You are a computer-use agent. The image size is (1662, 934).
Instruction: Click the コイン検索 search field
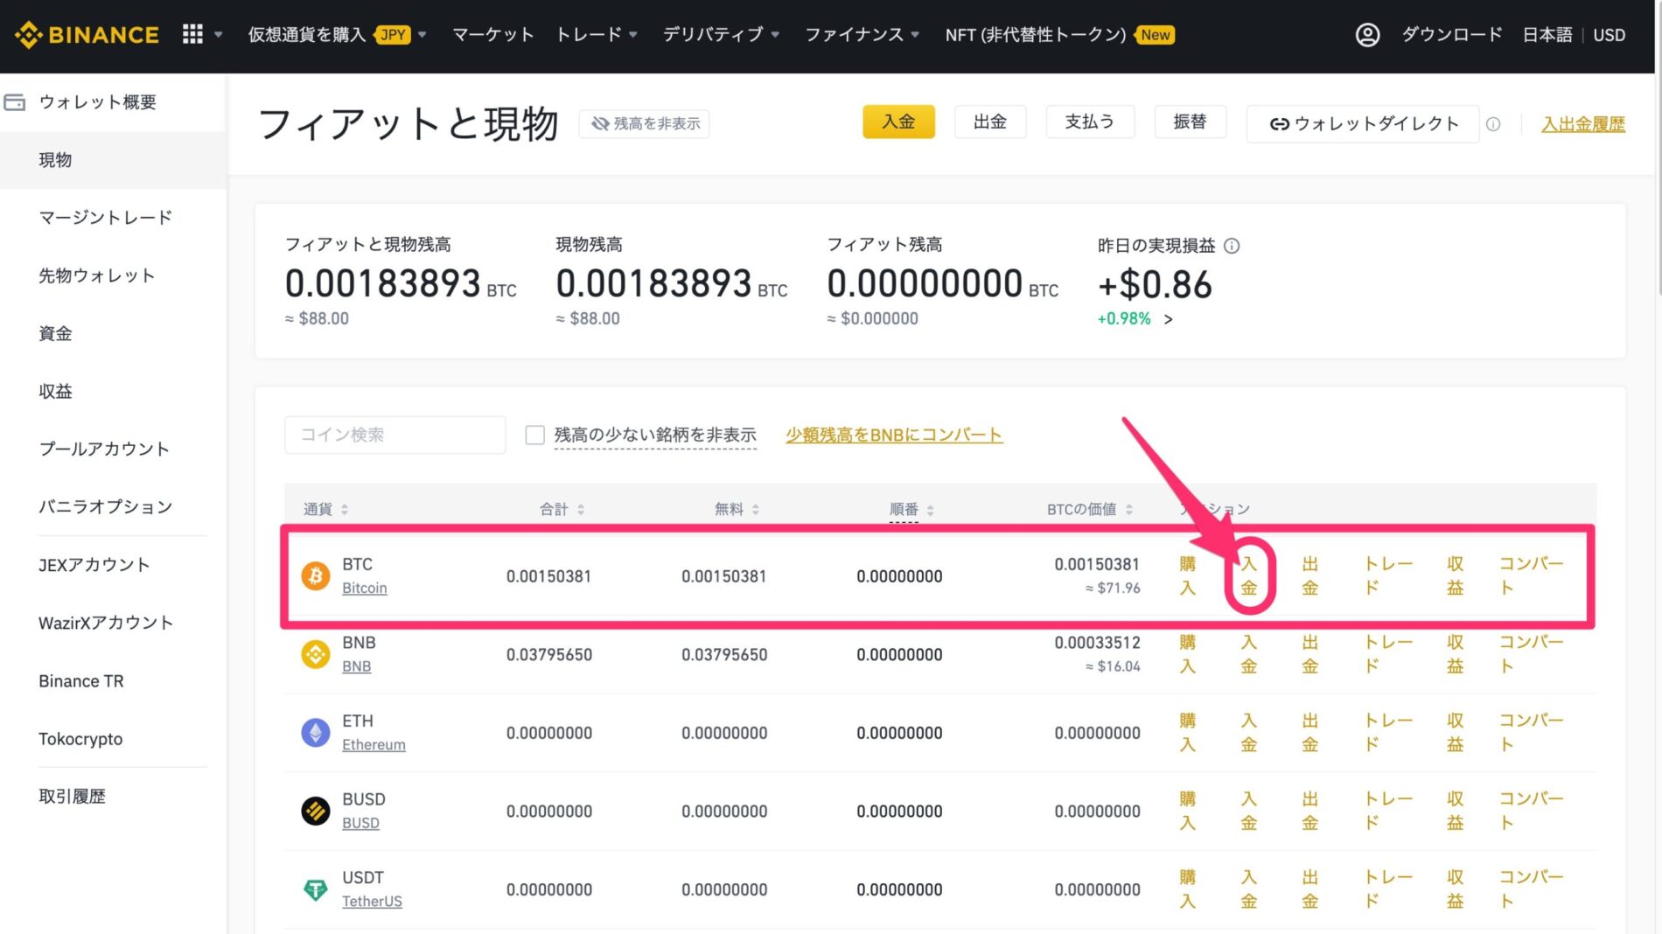pyautogui.click(x=395, y=435)
